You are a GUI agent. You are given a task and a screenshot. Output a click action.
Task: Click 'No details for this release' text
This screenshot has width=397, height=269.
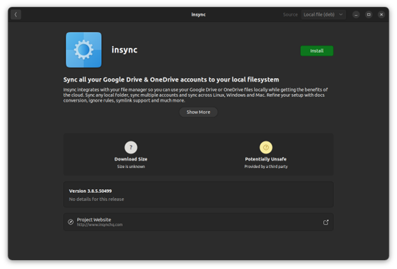[x=97, y=199]
